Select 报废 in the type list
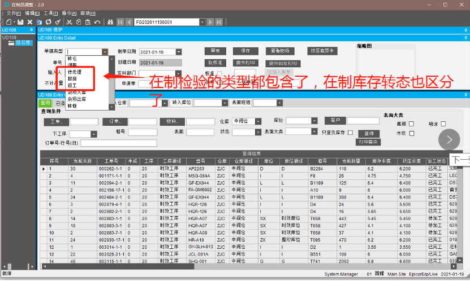Image resolution: width=470 pixels, height=281 pixels. 74,79
